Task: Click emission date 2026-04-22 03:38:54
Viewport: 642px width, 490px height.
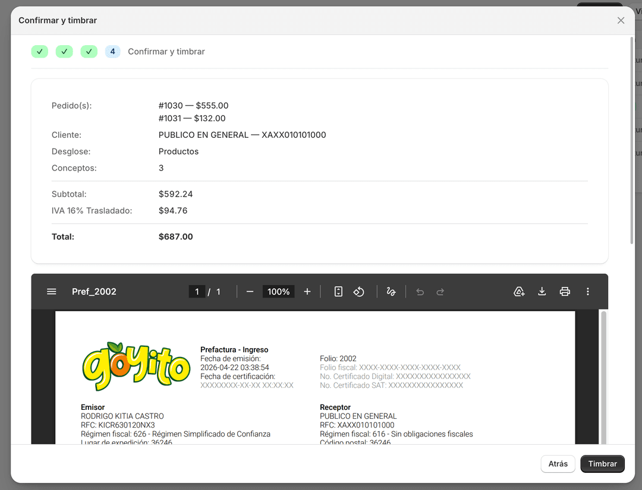Action: [235, 368]
